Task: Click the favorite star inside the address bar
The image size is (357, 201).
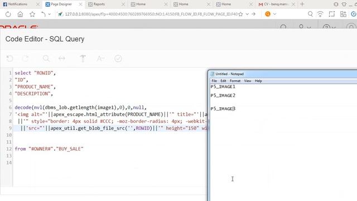Action: click(x=240, y=14)
